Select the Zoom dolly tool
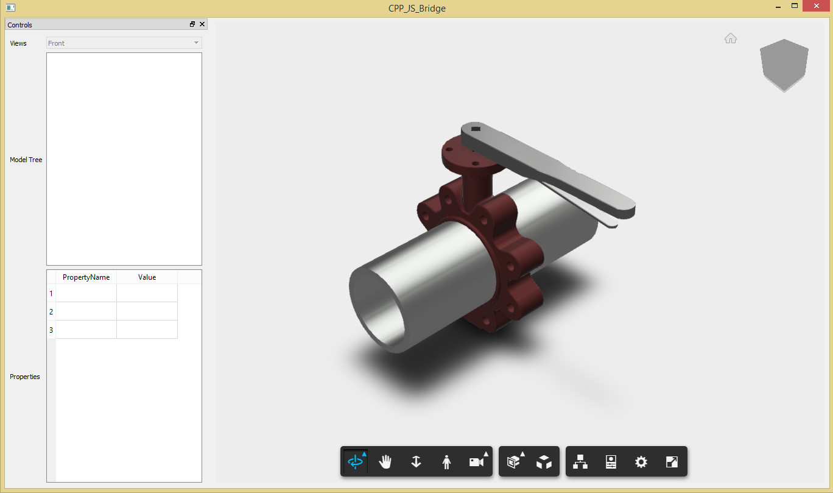This screenshot has height=493, width=833. [x=416, y=462]
